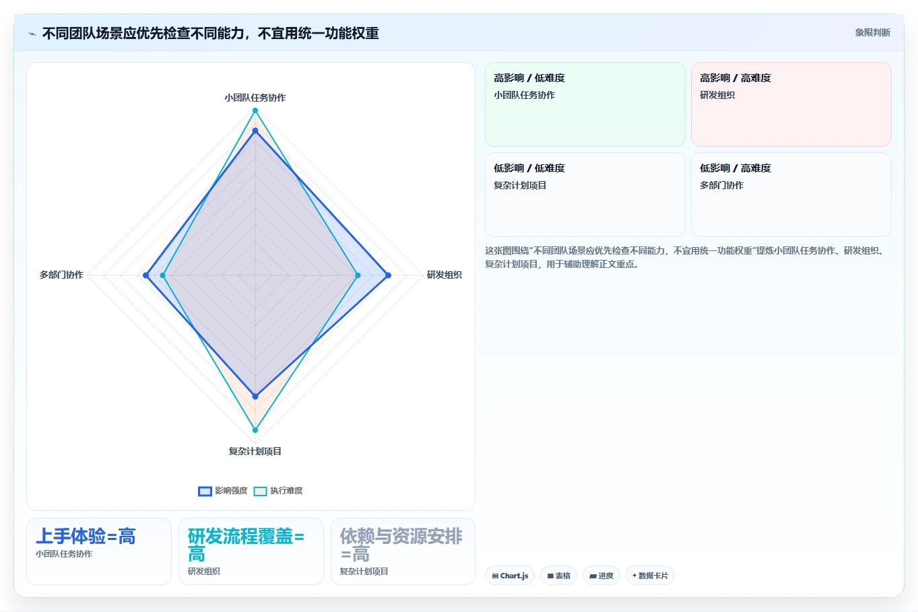Click the 小团队任务协作 radar axis label
The height and width of the screenshot is (612, 918).
255,98
